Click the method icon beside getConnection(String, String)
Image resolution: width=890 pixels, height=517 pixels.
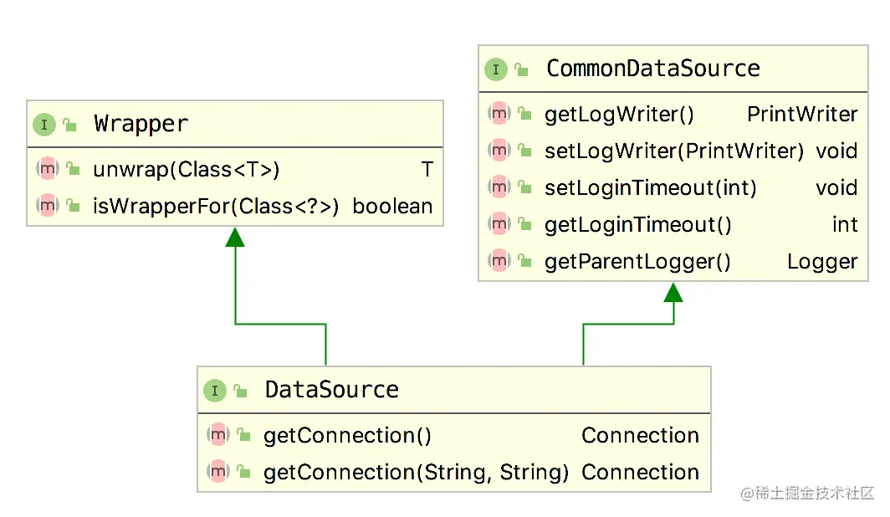(218, 472)
